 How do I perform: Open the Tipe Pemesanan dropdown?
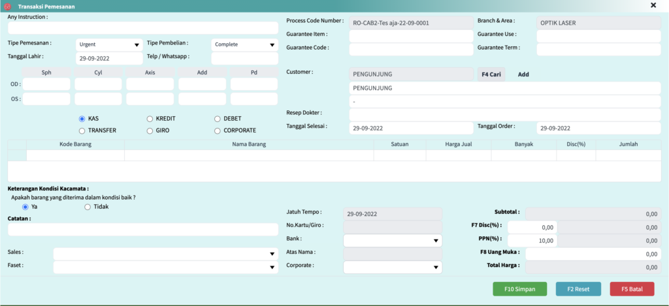pyautogui.click(x=109, y=44)
